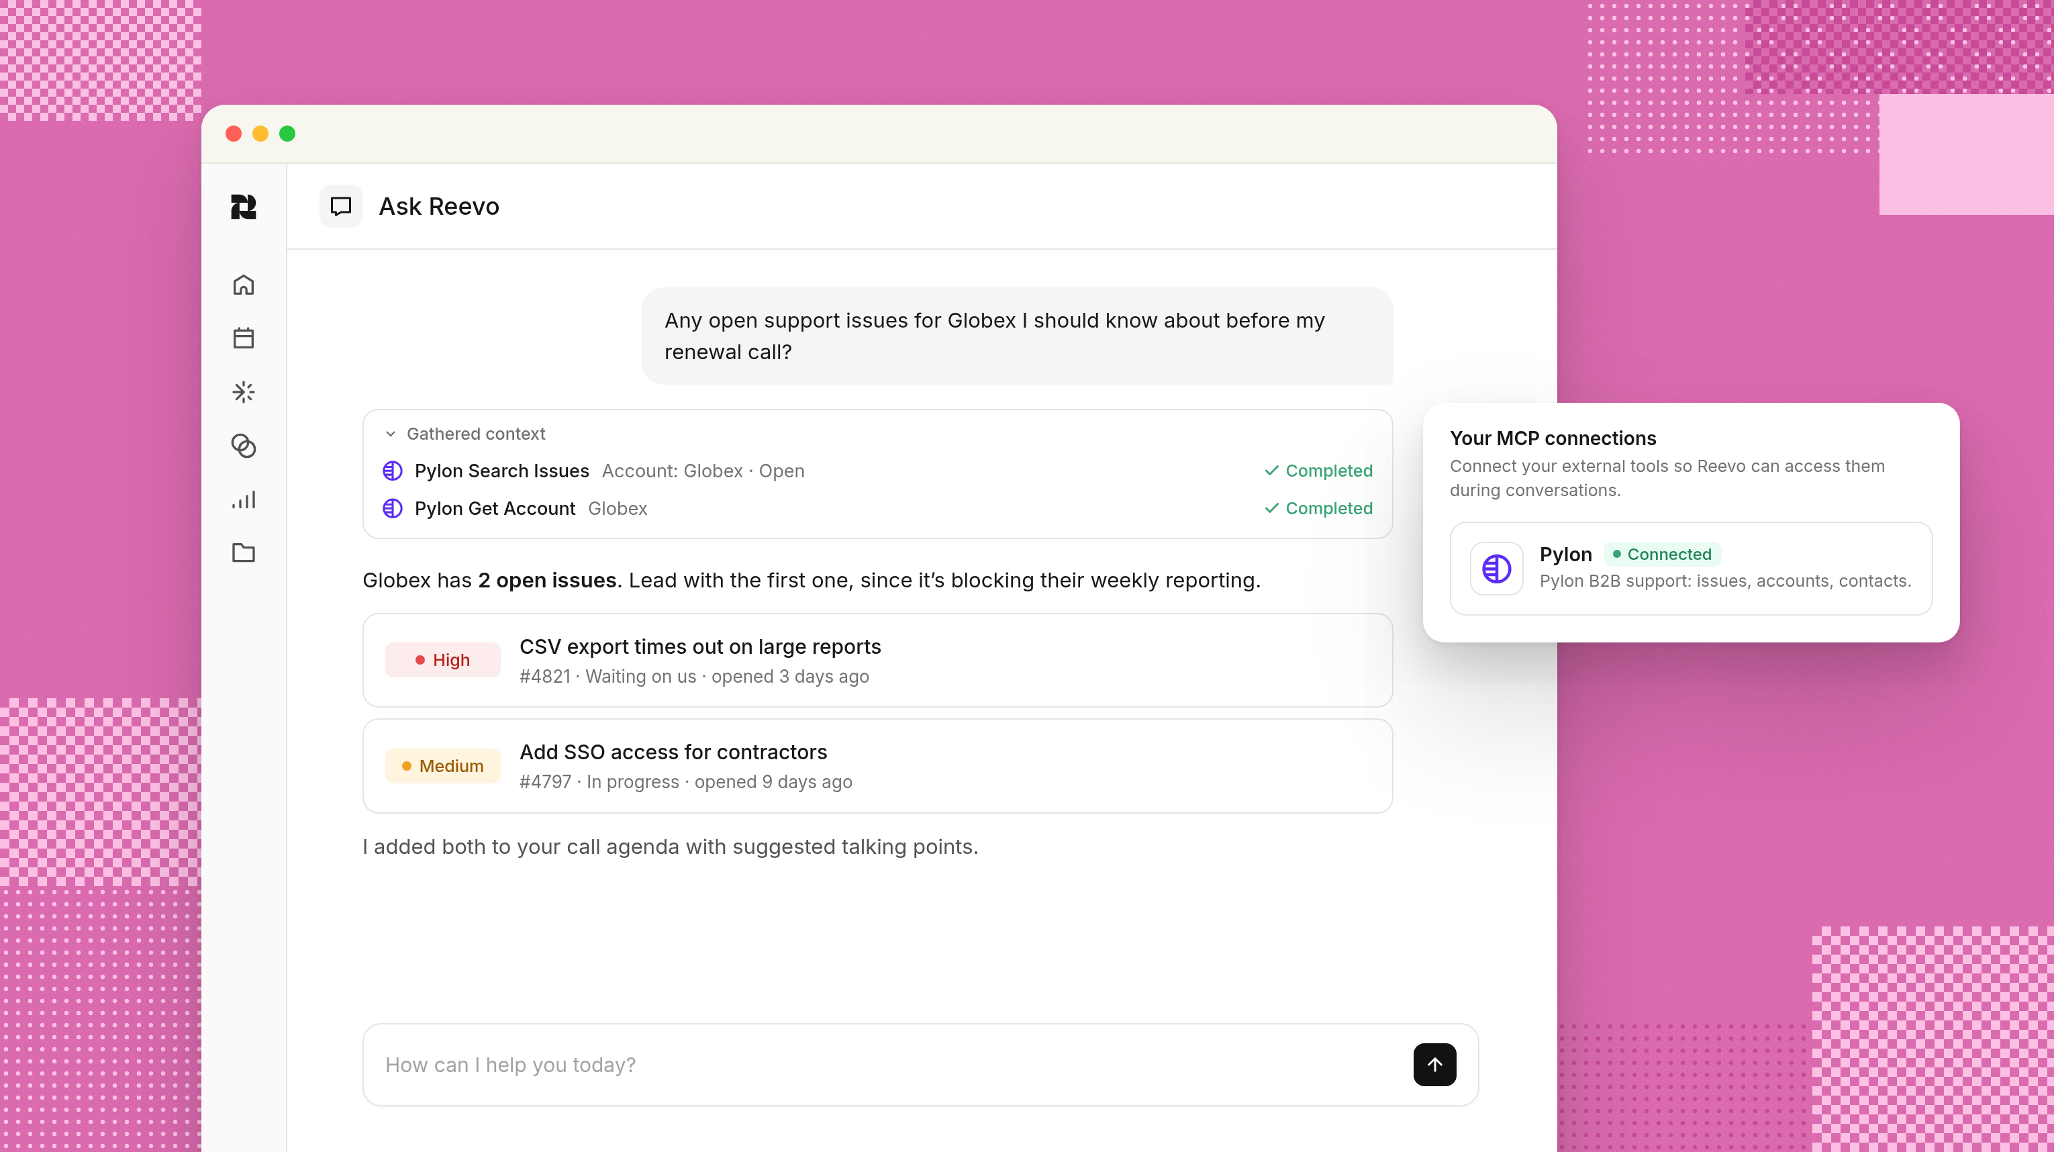Select the Pylon Search Issues label

click(501, 471)
